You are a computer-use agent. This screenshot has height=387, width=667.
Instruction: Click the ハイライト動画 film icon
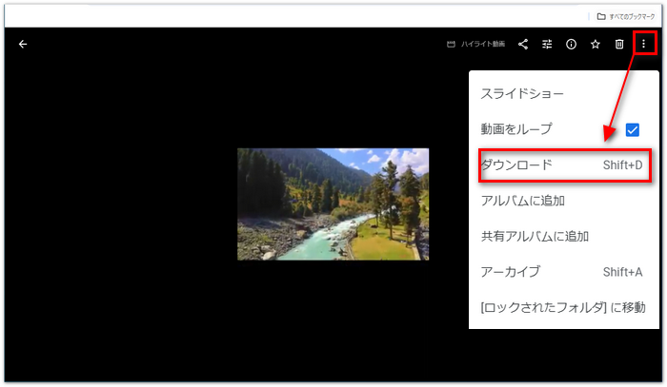(x=452, y=45)
